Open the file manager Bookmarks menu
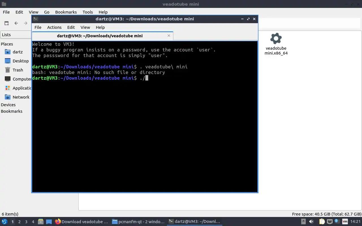 pyautogui.click(x=66, y=12)
